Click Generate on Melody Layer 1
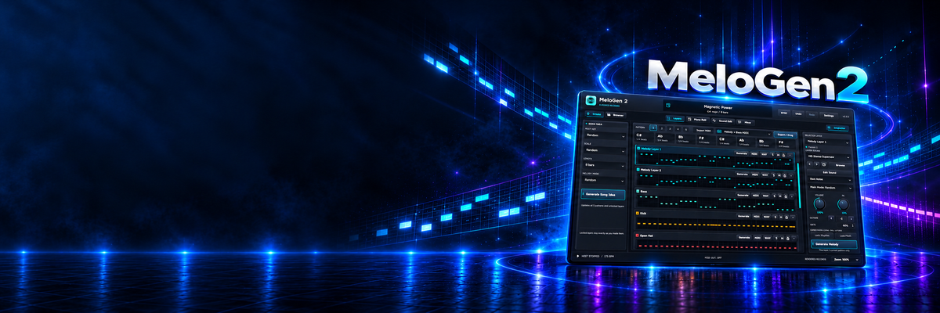 742,153
